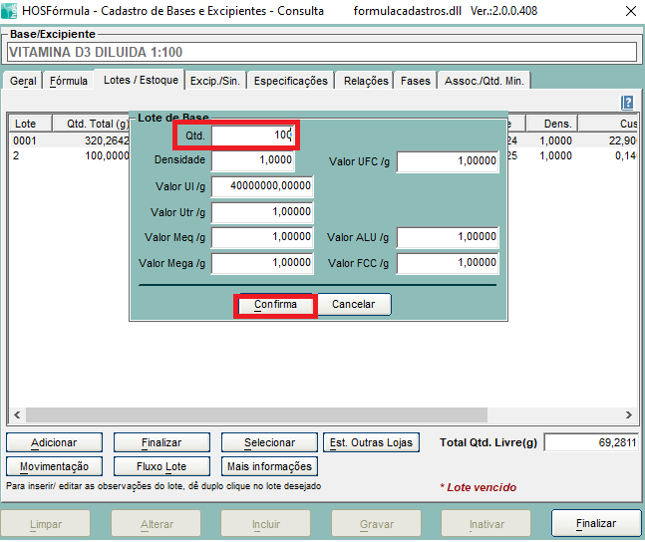Switch to the Geral tab
The width and height of the screenshot is (645, 542).
(23, 81)
